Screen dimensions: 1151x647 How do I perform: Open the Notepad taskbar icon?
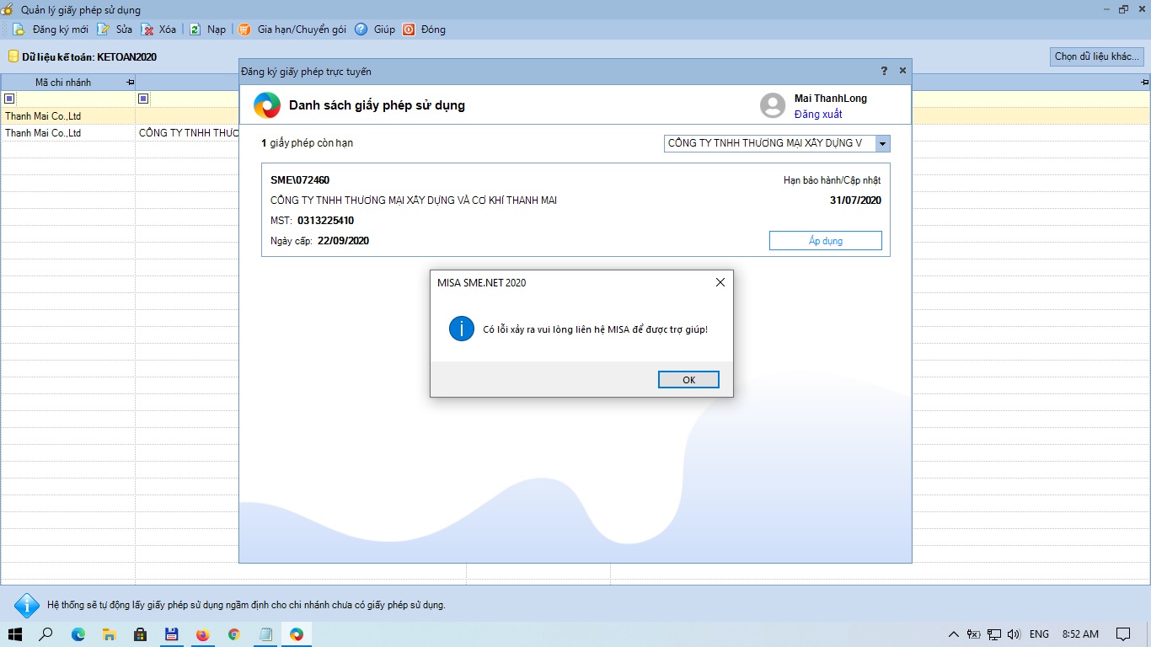265,634
